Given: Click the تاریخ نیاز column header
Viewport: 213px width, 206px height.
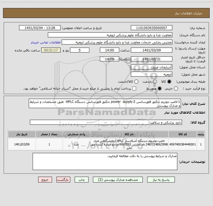Looking at the screenshot, I should coord(22,134).
